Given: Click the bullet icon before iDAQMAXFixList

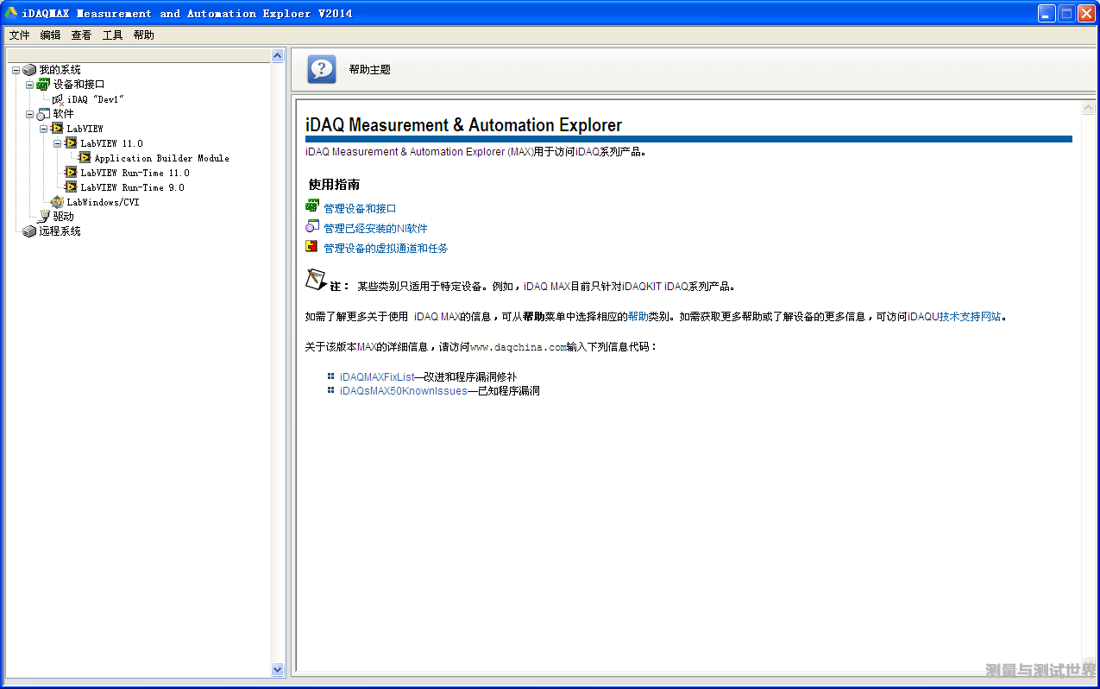Looking at the screenshot, I should point(330,376).
